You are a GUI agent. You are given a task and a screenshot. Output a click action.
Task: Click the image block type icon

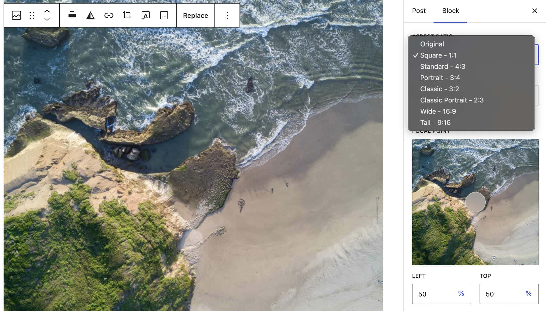[16, 15]
